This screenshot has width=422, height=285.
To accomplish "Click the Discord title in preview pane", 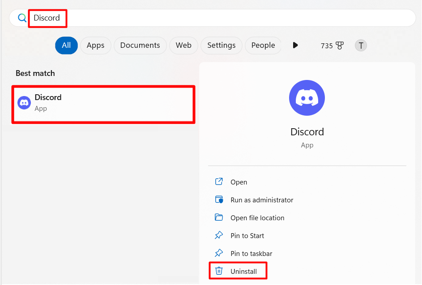I will [x=307, y=132].
